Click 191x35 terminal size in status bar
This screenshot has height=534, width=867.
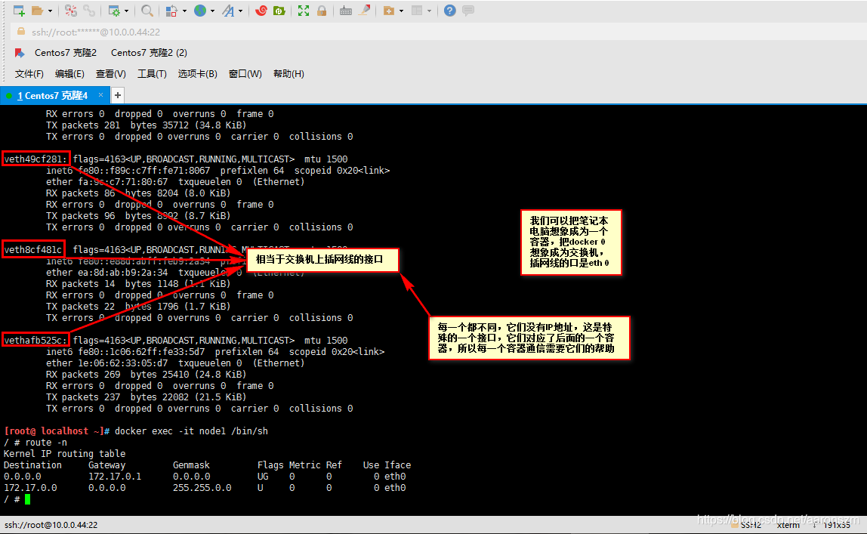837,525
